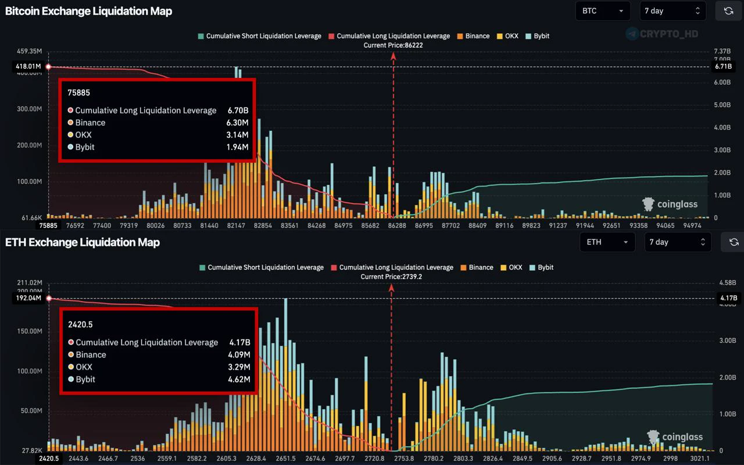Click the ETH current price arrow marker
This screenshot has width=744, height=465.
click(x=391, y=288)
